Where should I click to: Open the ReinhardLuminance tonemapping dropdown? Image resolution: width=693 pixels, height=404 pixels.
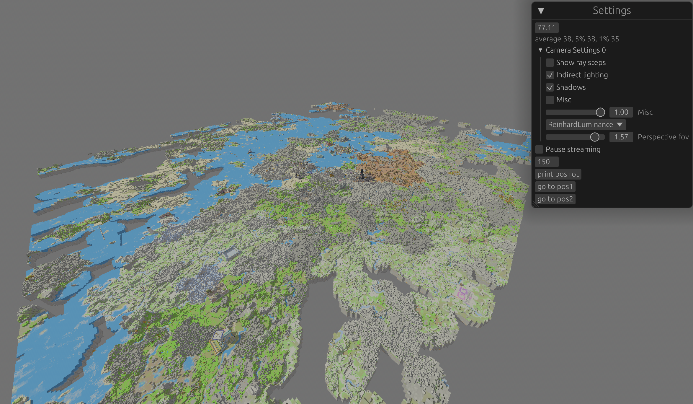coord(585,125)
